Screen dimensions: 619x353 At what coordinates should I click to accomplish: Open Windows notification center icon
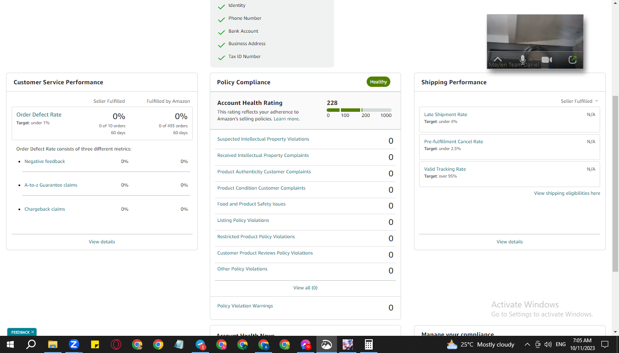(x=605, y=344)
